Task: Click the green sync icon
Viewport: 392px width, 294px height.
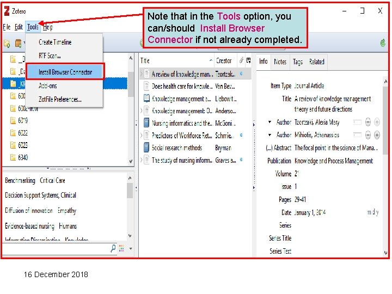Action: 383,43
